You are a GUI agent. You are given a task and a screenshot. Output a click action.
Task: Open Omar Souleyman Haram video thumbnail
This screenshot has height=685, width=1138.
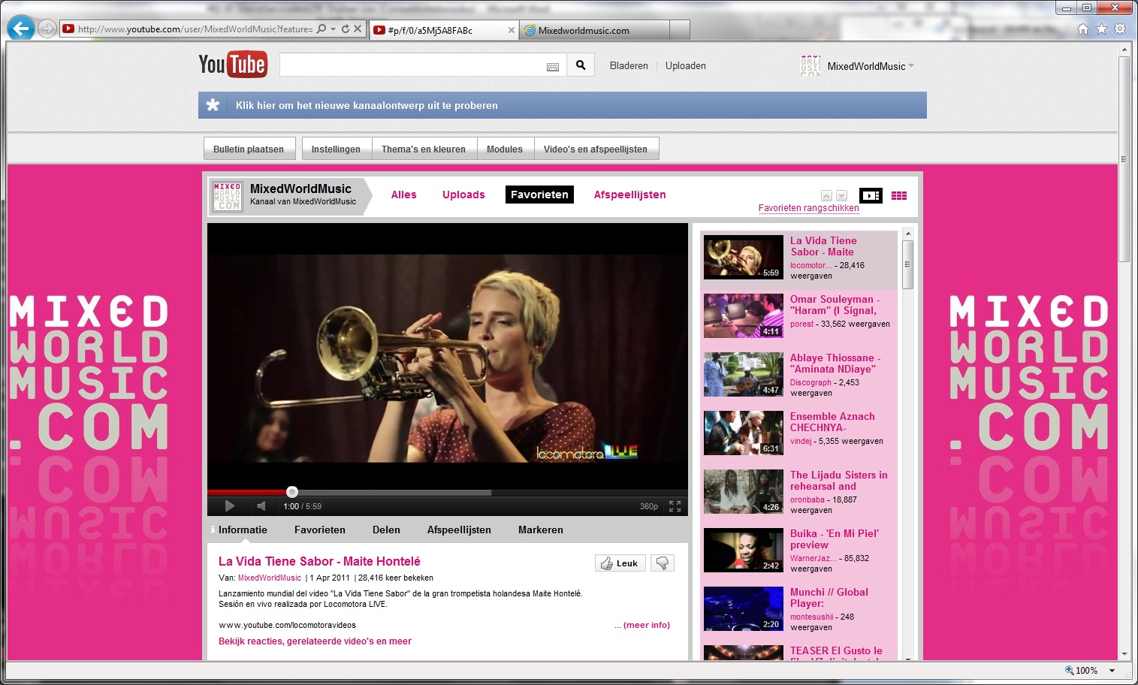[x=743, y=315]
